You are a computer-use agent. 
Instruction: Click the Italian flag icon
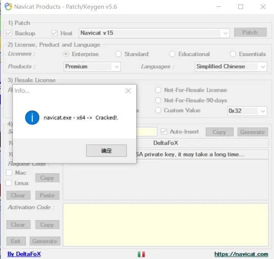coord(141,254)
